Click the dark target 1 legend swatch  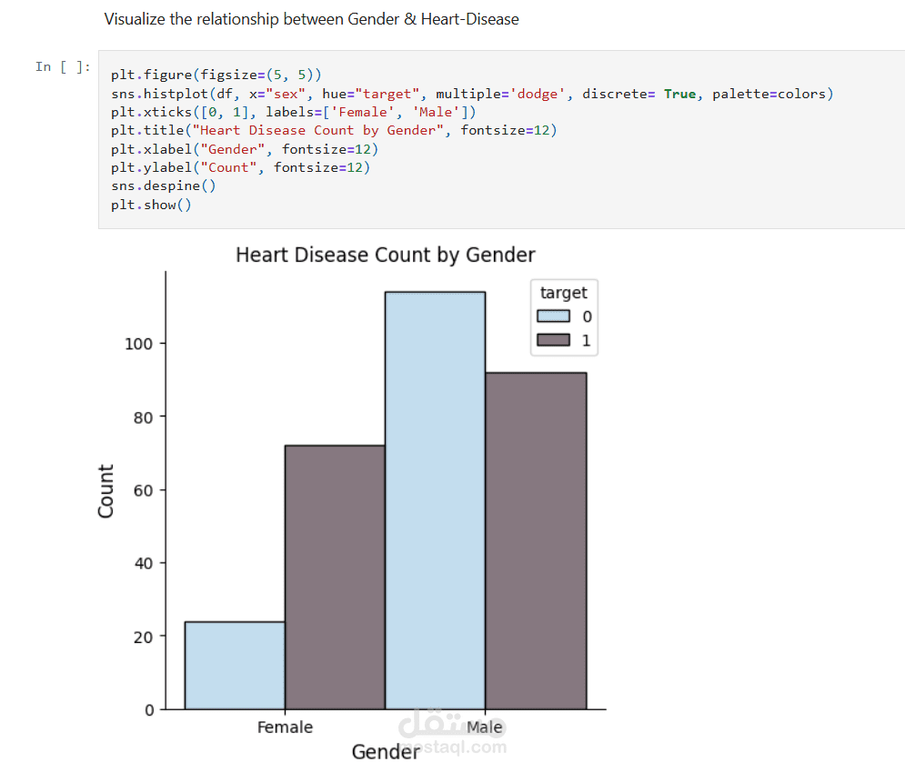[553, 340]
